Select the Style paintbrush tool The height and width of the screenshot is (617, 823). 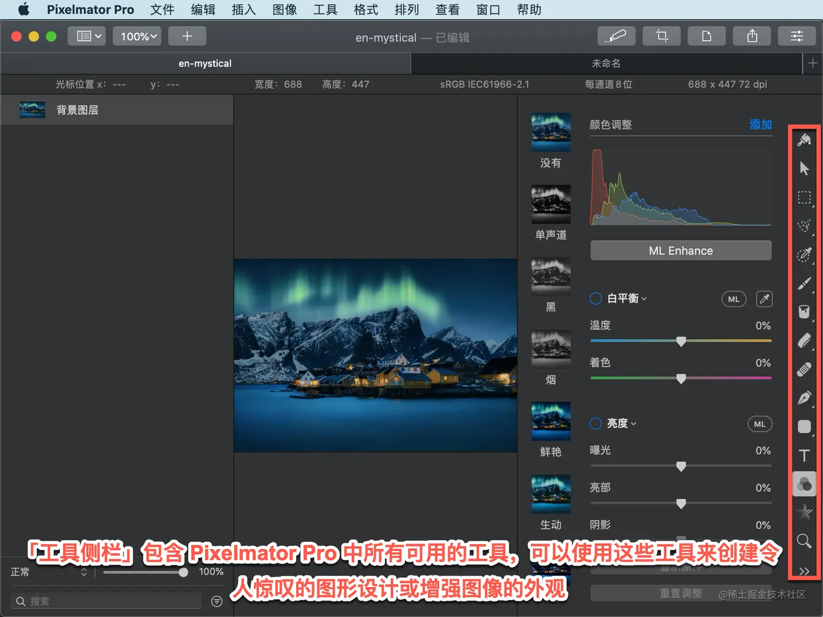click(804, 140)
